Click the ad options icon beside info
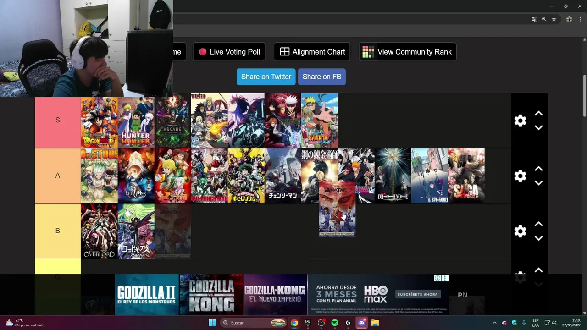 point(445,278)
